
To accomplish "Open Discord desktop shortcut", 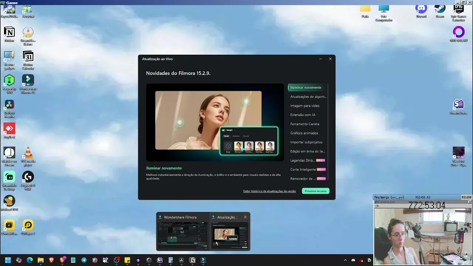I will 421,11.
